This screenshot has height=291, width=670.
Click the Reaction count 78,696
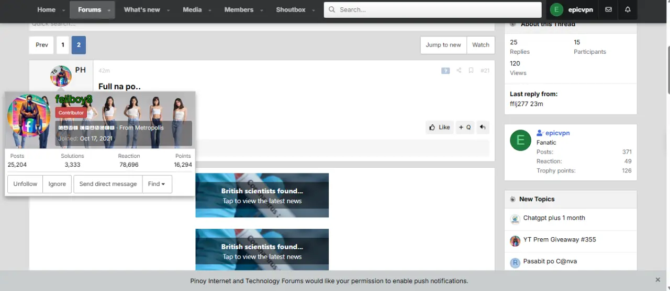tap(129, 165)
